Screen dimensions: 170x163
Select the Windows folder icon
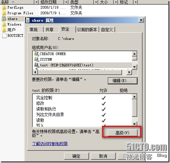click(4, 24)
